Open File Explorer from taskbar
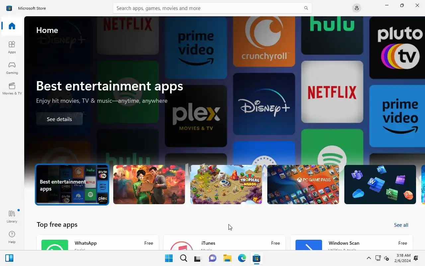 [x=227, y=258]
